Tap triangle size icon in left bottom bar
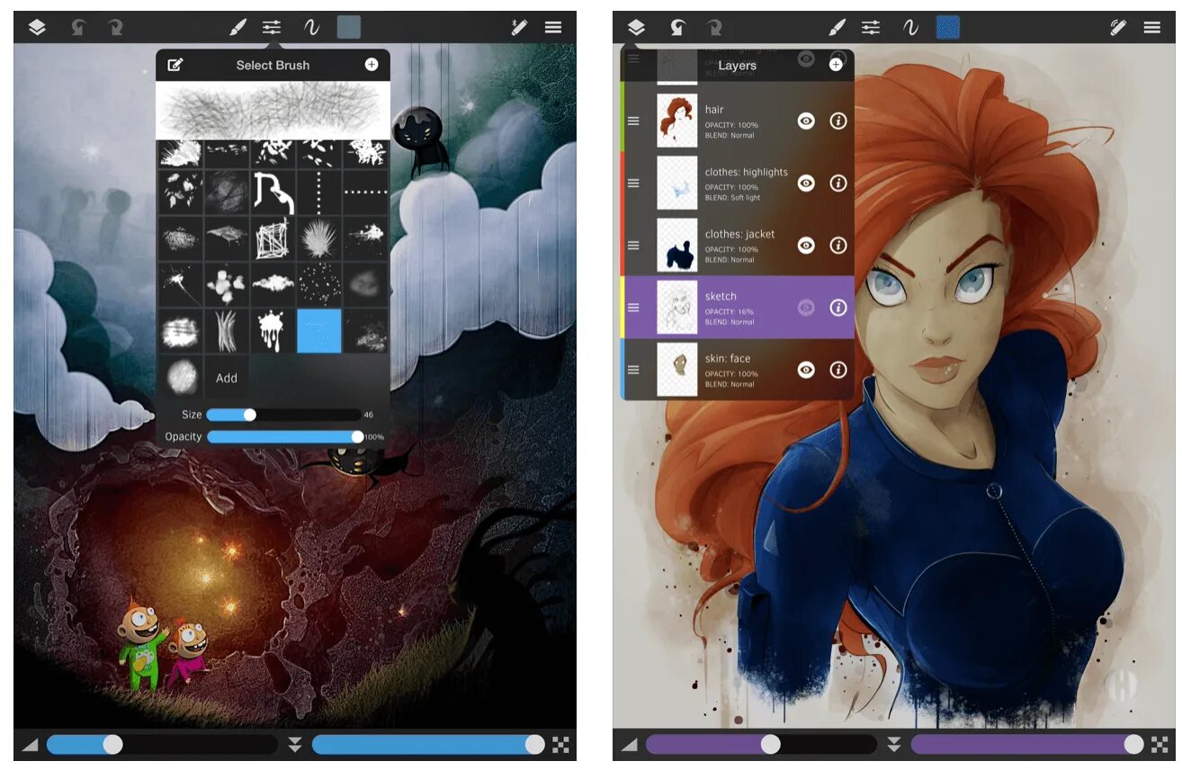 pyautogui.click(x=30, y=745)
